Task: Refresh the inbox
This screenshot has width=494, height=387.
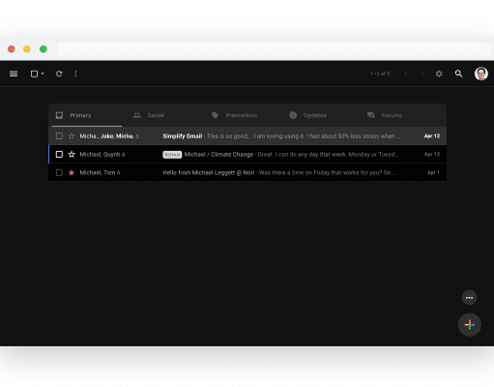Action: click(59, 74)
